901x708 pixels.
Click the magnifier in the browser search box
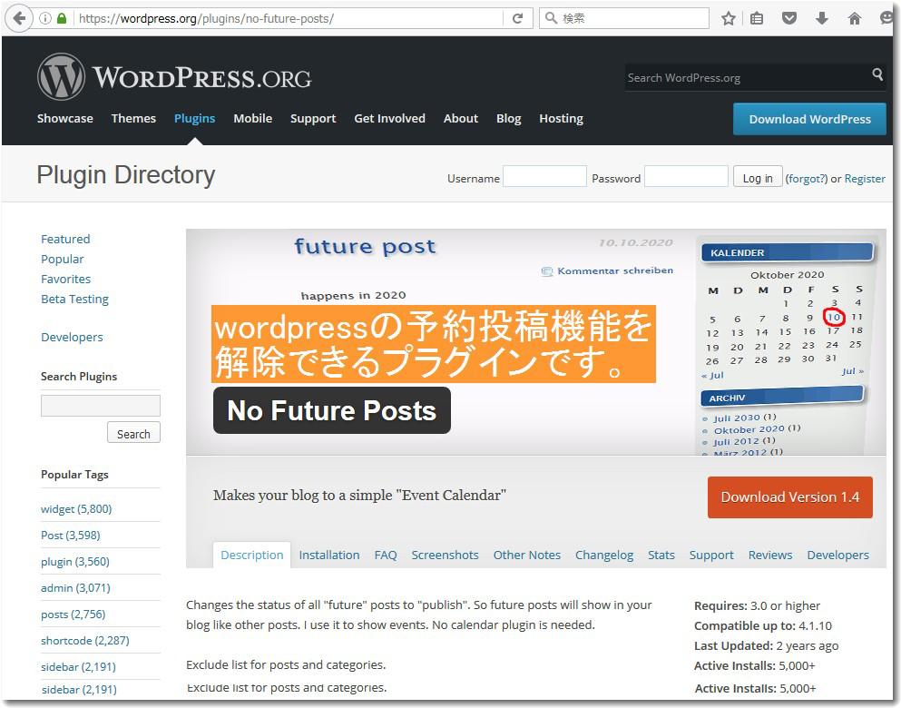(x=551, y=18)
